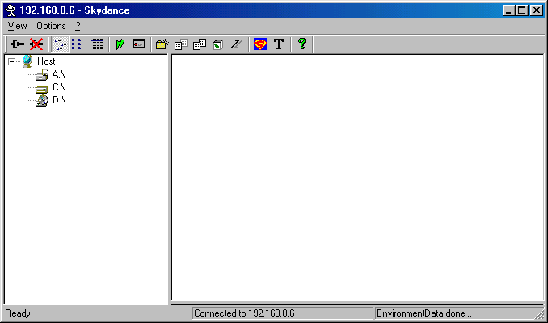Click the green checkmark toolbar icon
Viewport: 548px width, 323px height.
(x=120, y=44)
